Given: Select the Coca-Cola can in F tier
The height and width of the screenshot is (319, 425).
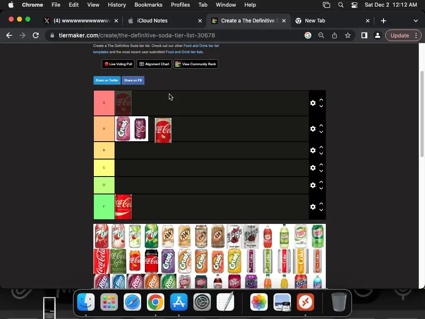Looking at the screenshot, I should click(x=123, y=207).
